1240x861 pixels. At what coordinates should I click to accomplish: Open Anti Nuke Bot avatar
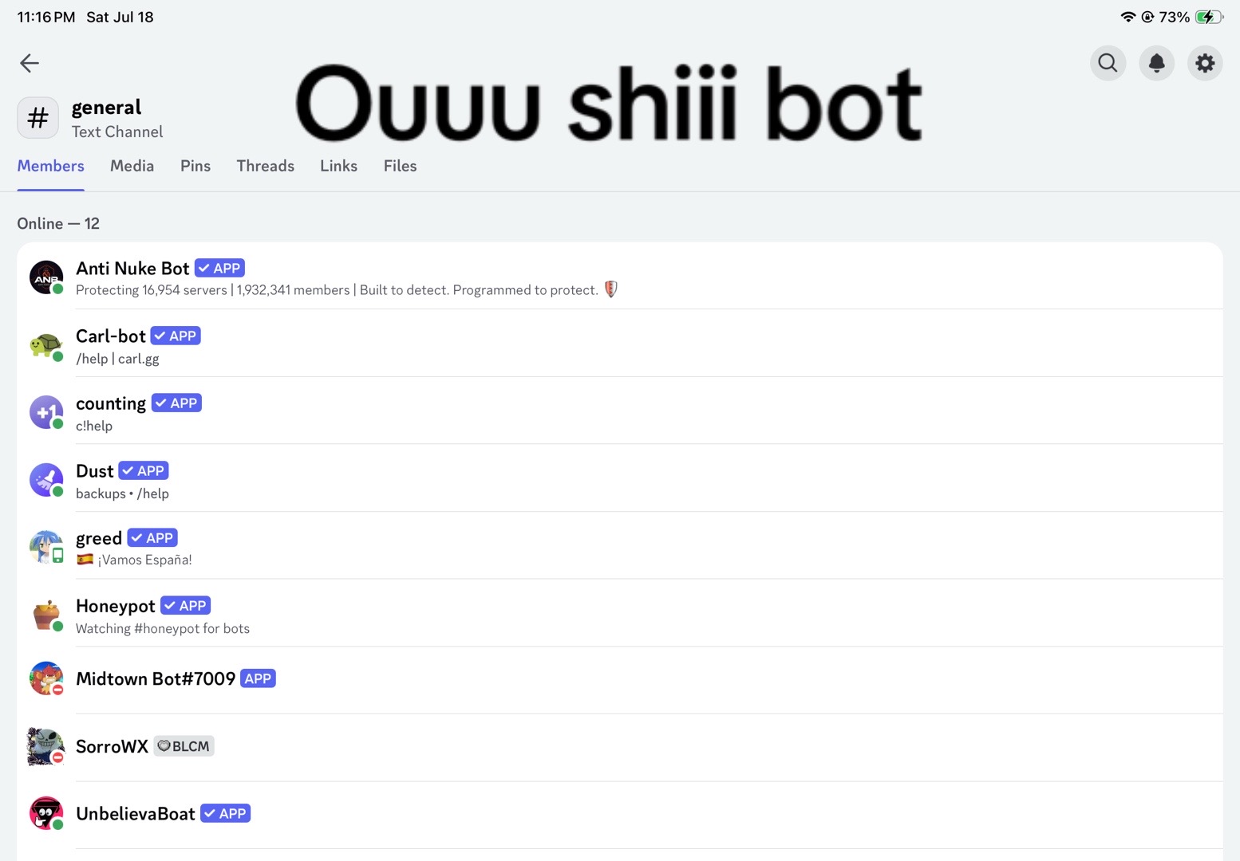click(46, 277)
